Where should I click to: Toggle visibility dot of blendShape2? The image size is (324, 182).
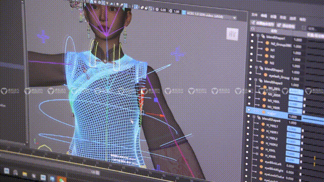pos(251,67)
